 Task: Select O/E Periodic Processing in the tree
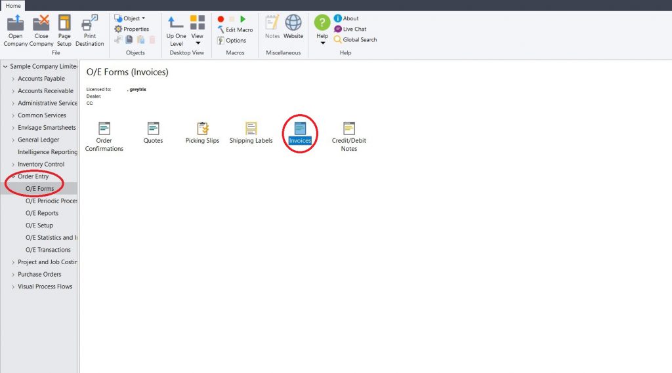pos(51,201)
